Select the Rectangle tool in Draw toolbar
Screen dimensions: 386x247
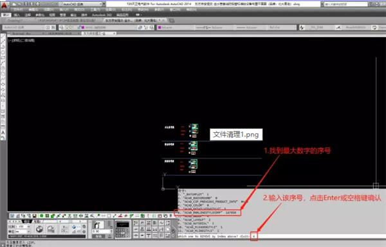pos(3,58)
